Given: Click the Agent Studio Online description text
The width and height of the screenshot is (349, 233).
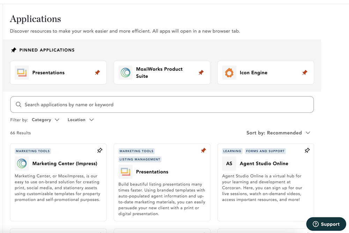Looking at the screenshot, I should pyautogui.click(x=262, y=188).
